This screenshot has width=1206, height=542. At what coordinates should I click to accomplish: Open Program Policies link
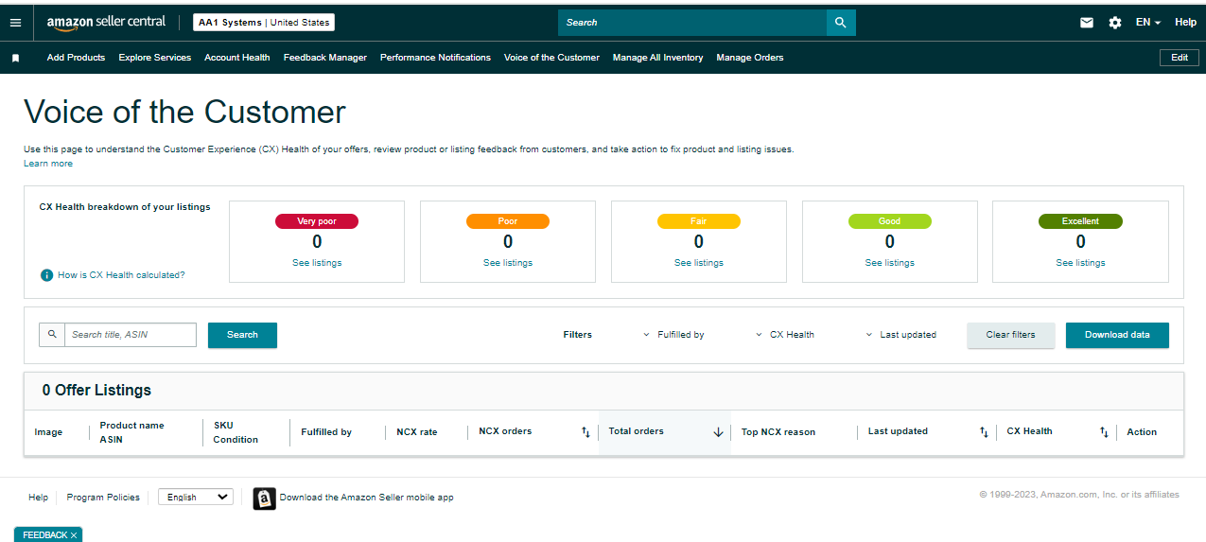click(103, 498)
